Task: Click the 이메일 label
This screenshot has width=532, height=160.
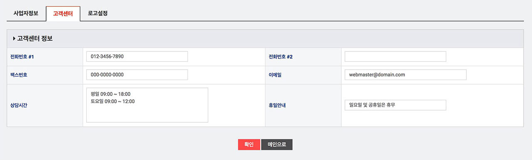Action: point(275,75)
